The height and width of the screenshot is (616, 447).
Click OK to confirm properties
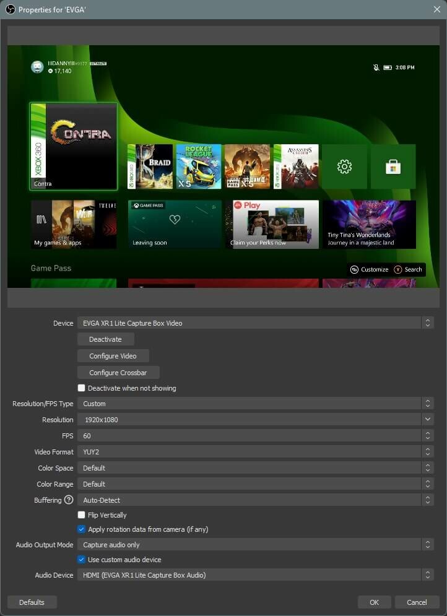(x=374, y=602)
